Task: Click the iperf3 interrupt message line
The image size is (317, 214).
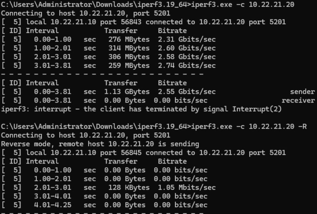Action: pos(141,109)
